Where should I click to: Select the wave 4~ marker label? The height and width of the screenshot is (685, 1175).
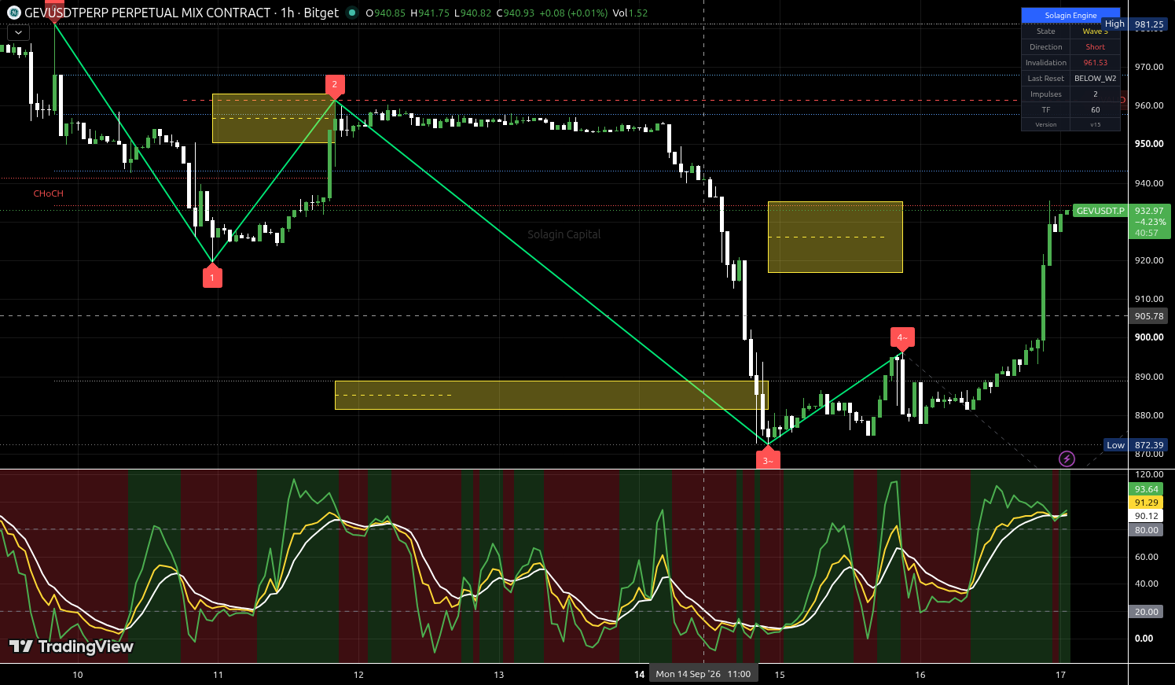point(902,338)
